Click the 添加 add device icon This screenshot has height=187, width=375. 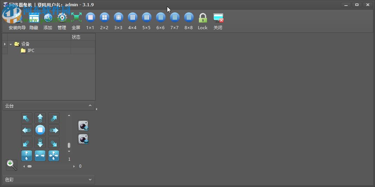(x=48, y=21)
